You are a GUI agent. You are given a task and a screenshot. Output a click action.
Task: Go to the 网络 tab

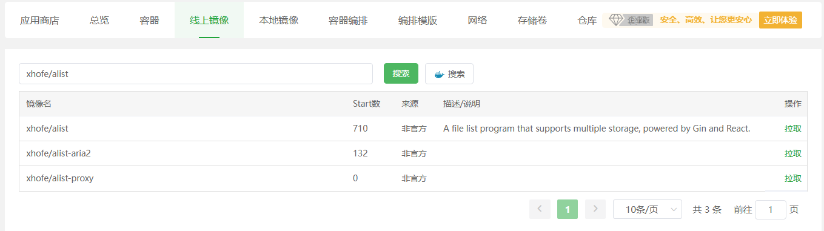pyautogui.click(x=478, y=20)
